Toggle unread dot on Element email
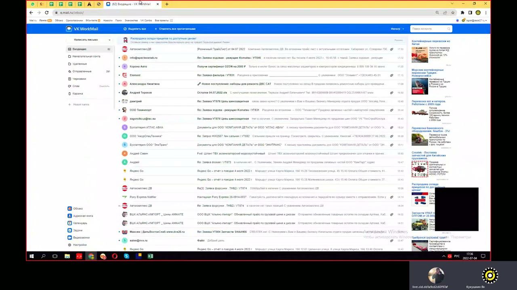The width and height of the screenshot is (517, 290). 119,75
